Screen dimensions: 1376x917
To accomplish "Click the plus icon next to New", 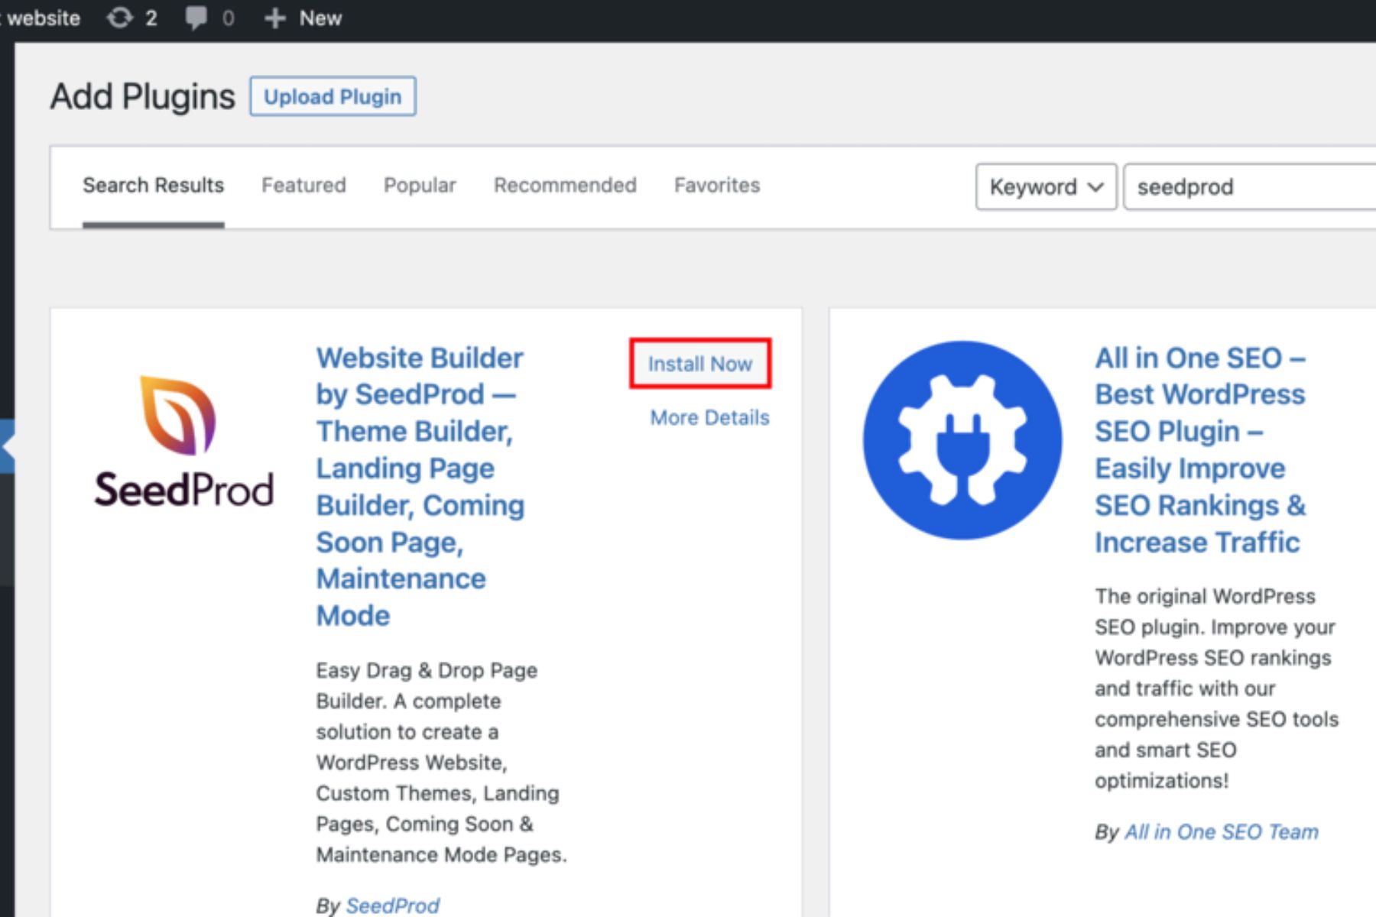I will (274, 18).
